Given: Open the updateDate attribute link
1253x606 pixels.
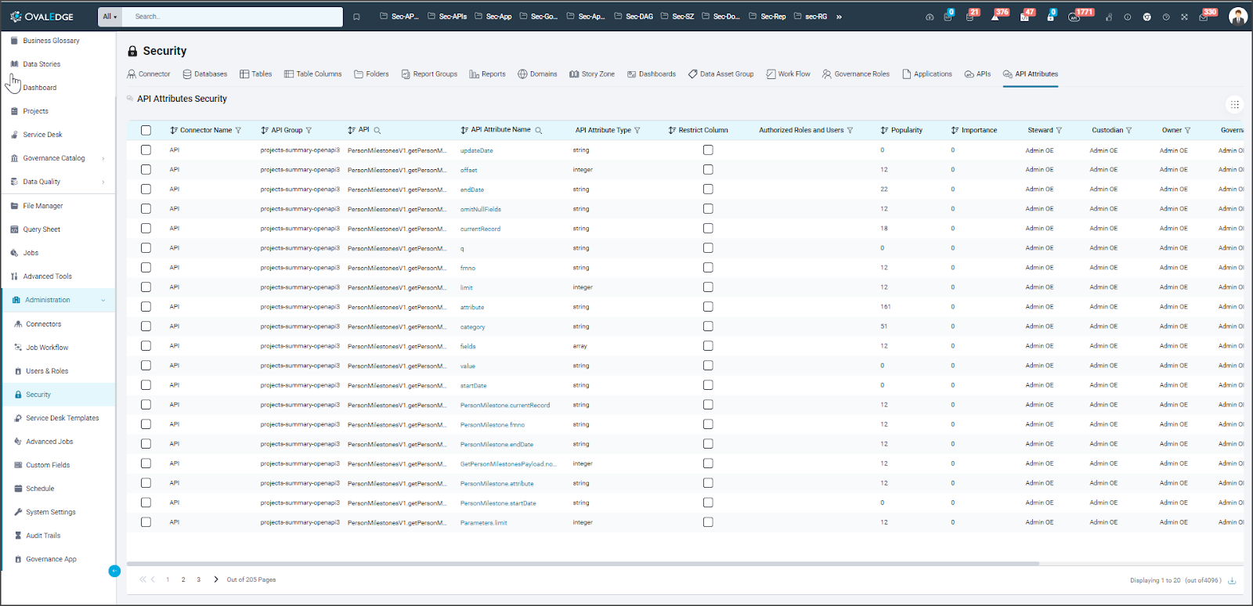Looking at the screenshot, I should [x=477, y=150].
